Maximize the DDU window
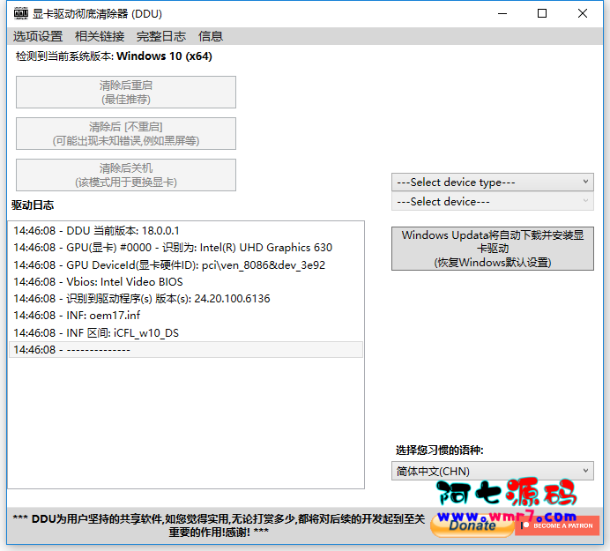 pyautogui.click(x=542, y=13)
